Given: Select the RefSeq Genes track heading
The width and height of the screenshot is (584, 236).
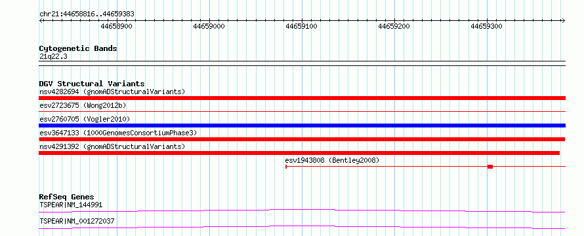Looking at the screenshot, I should [x=67, y=197].
